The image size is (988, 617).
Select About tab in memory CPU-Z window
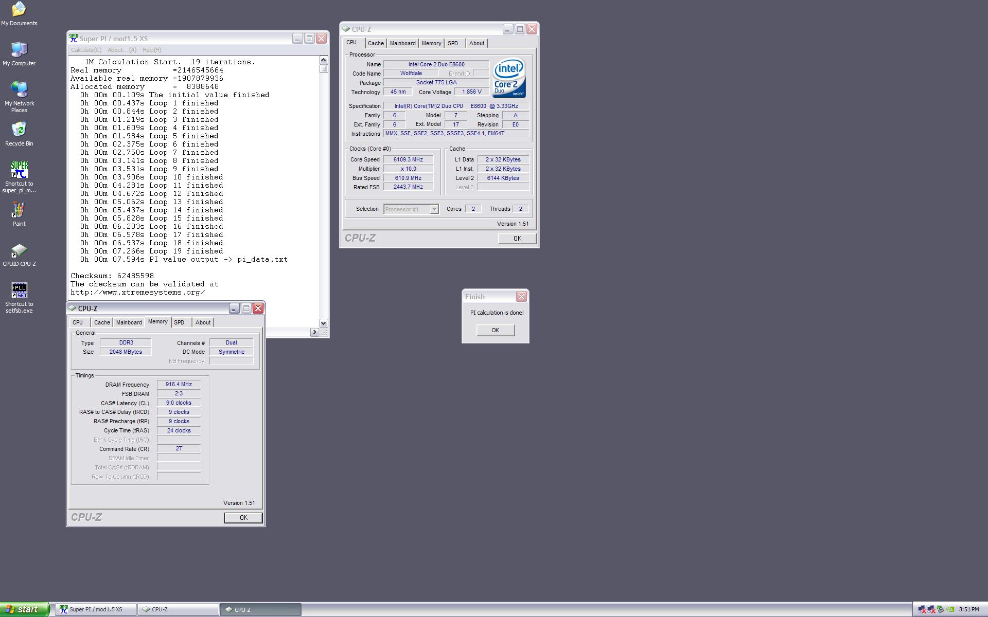203,322
